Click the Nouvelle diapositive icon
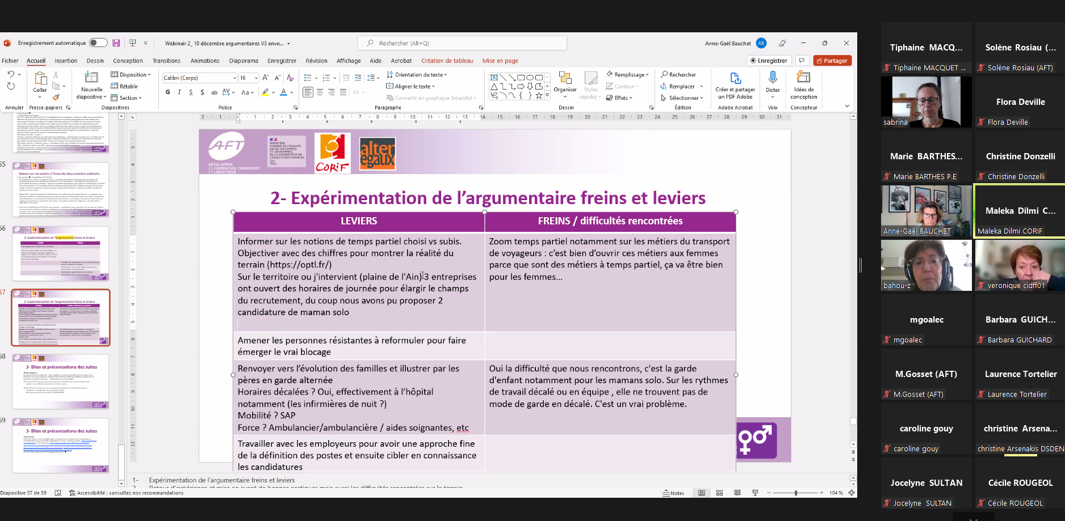1065x521 pixels. coord(91,77)
